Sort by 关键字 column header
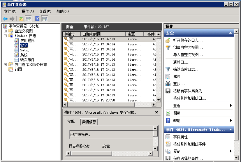This screenshot has width=241, height=162. click(72, 34)
